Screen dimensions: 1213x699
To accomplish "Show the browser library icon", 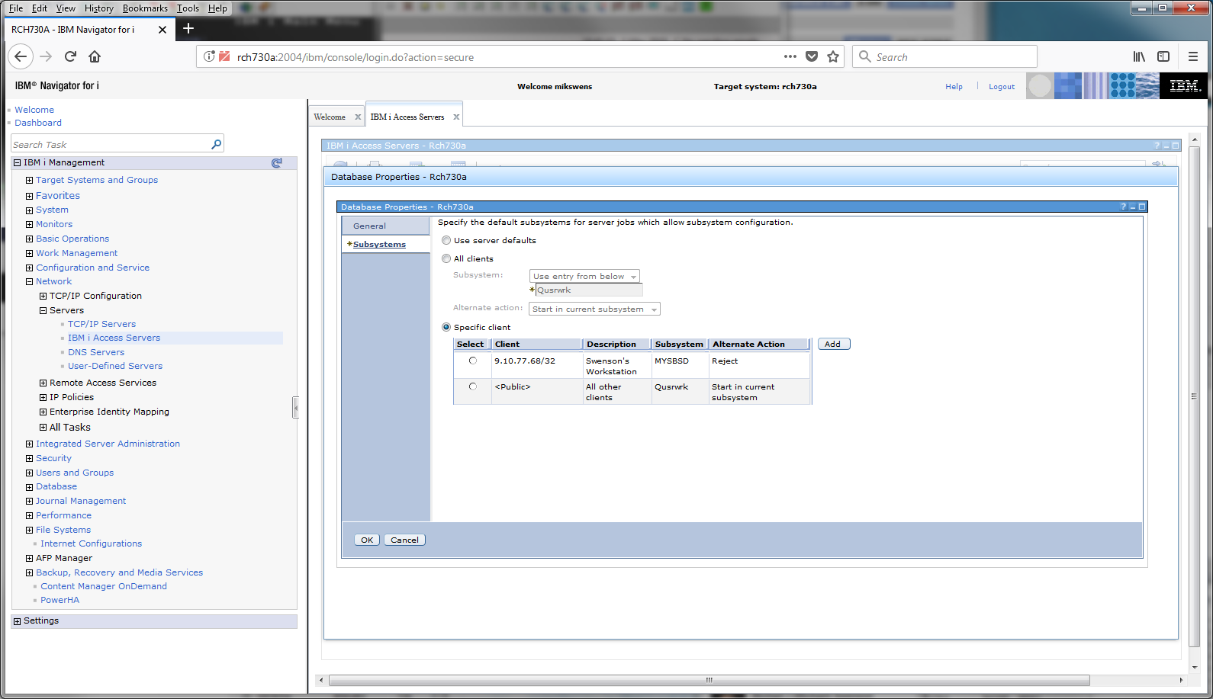I will point(1139,56).
